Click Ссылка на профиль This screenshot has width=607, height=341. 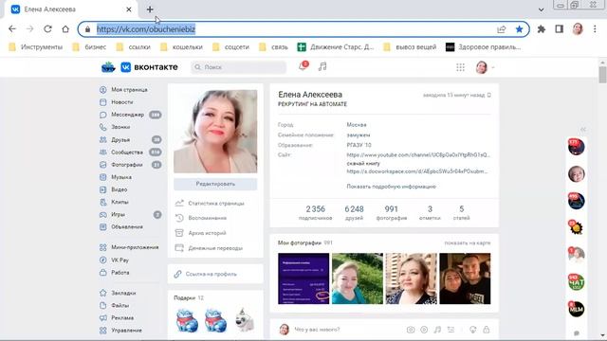coord(211,274)
